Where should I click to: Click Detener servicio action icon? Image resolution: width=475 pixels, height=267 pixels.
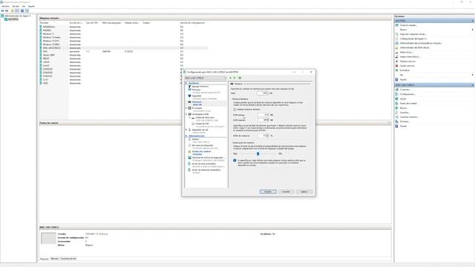click(x=397, y=61)
